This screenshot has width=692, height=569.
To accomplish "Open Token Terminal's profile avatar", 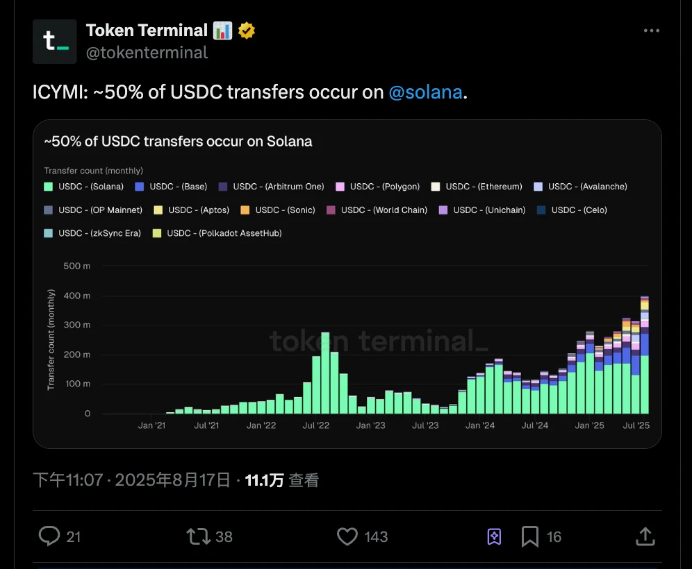I will coord(54,42).
